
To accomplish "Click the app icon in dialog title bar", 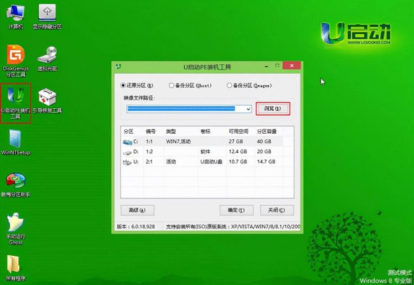I will pos(118,66).
